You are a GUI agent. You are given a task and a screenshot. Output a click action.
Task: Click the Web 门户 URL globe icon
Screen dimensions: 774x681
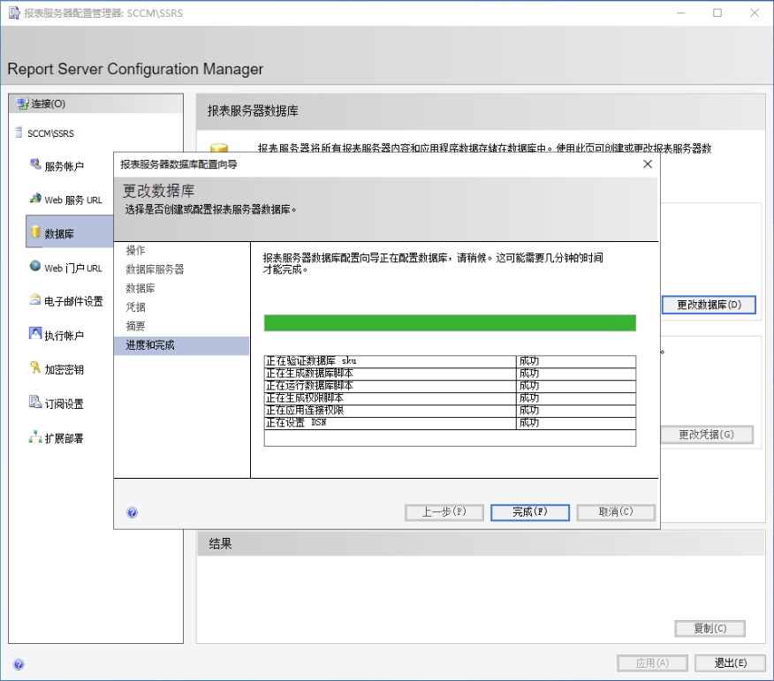pyautogui.click(x=35, y=266)
